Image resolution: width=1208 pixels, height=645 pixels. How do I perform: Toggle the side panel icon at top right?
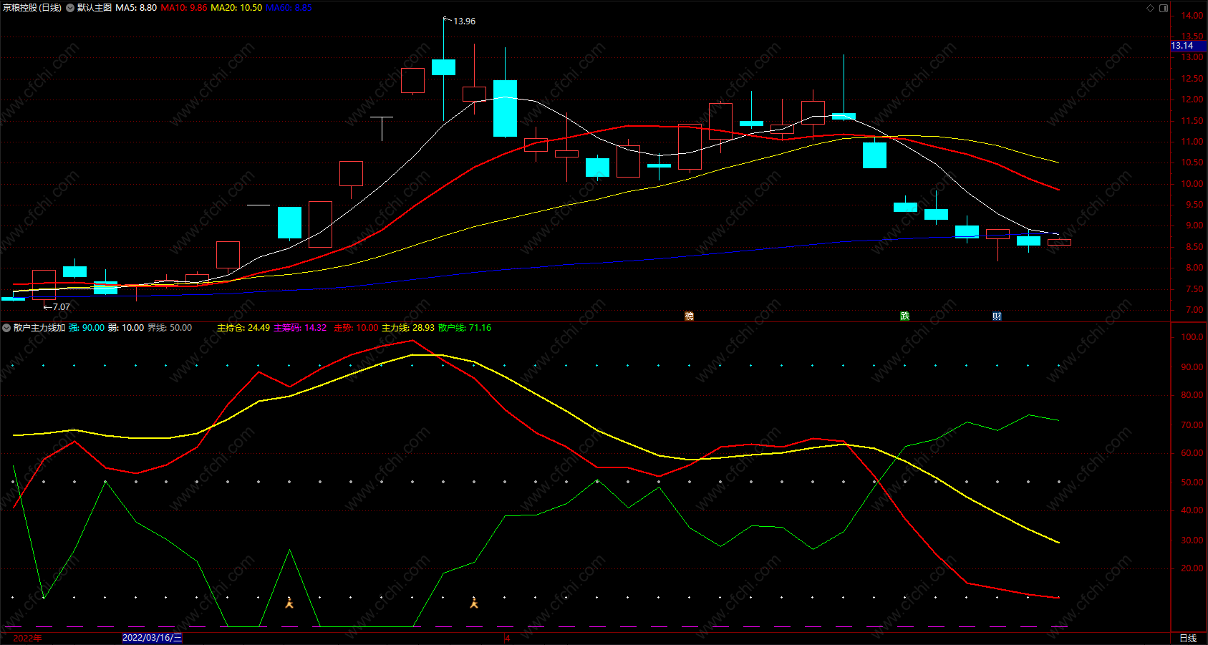[1164, 8]
